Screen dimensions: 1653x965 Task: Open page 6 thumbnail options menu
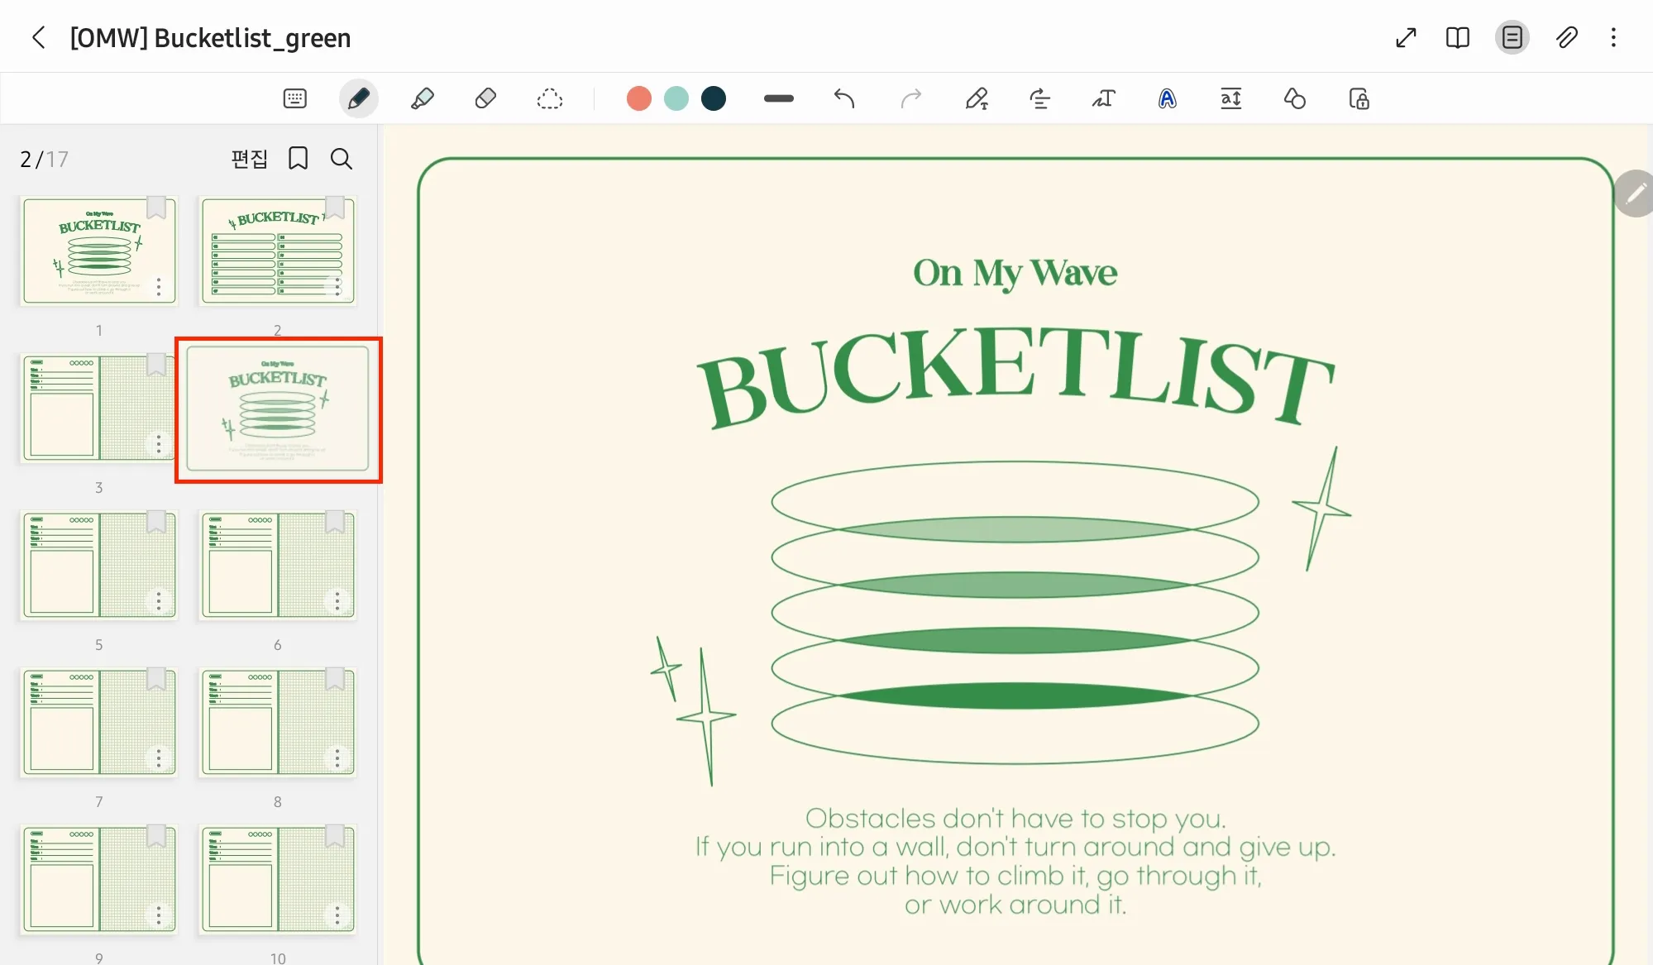(x=337, y=601)
